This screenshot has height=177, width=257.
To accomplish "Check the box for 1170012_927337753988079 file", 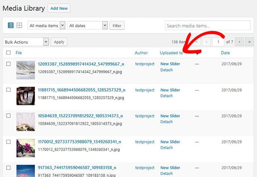I will click(8, 142).
